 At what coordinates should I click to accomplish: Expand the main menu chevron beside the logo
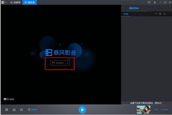click(6, 2)
